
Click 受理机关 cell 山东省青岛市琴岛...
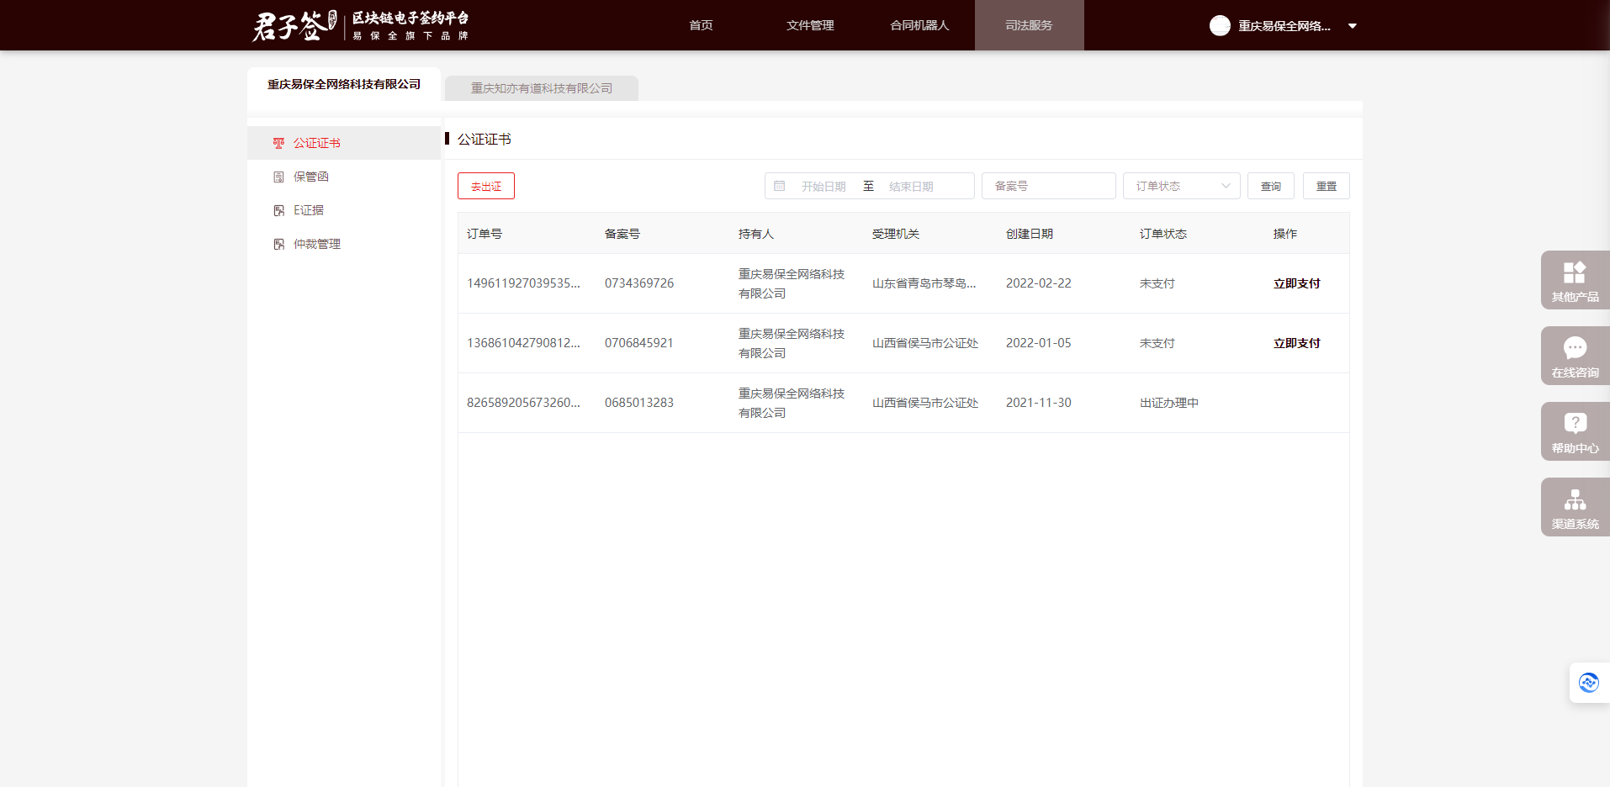(x=924, y=283)
